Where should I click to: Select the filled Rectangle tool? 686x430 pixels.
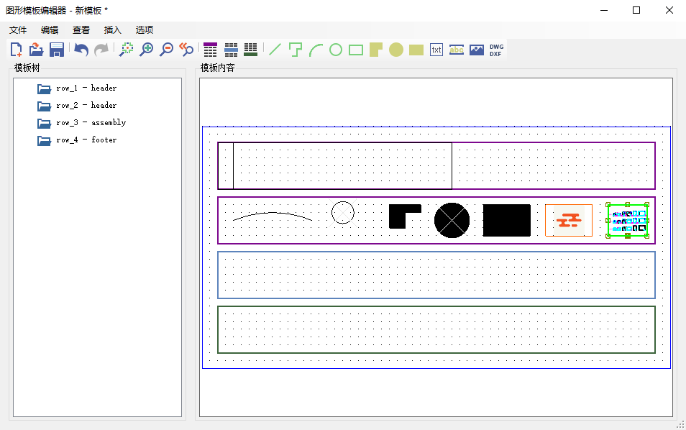(x=416, y=50)
